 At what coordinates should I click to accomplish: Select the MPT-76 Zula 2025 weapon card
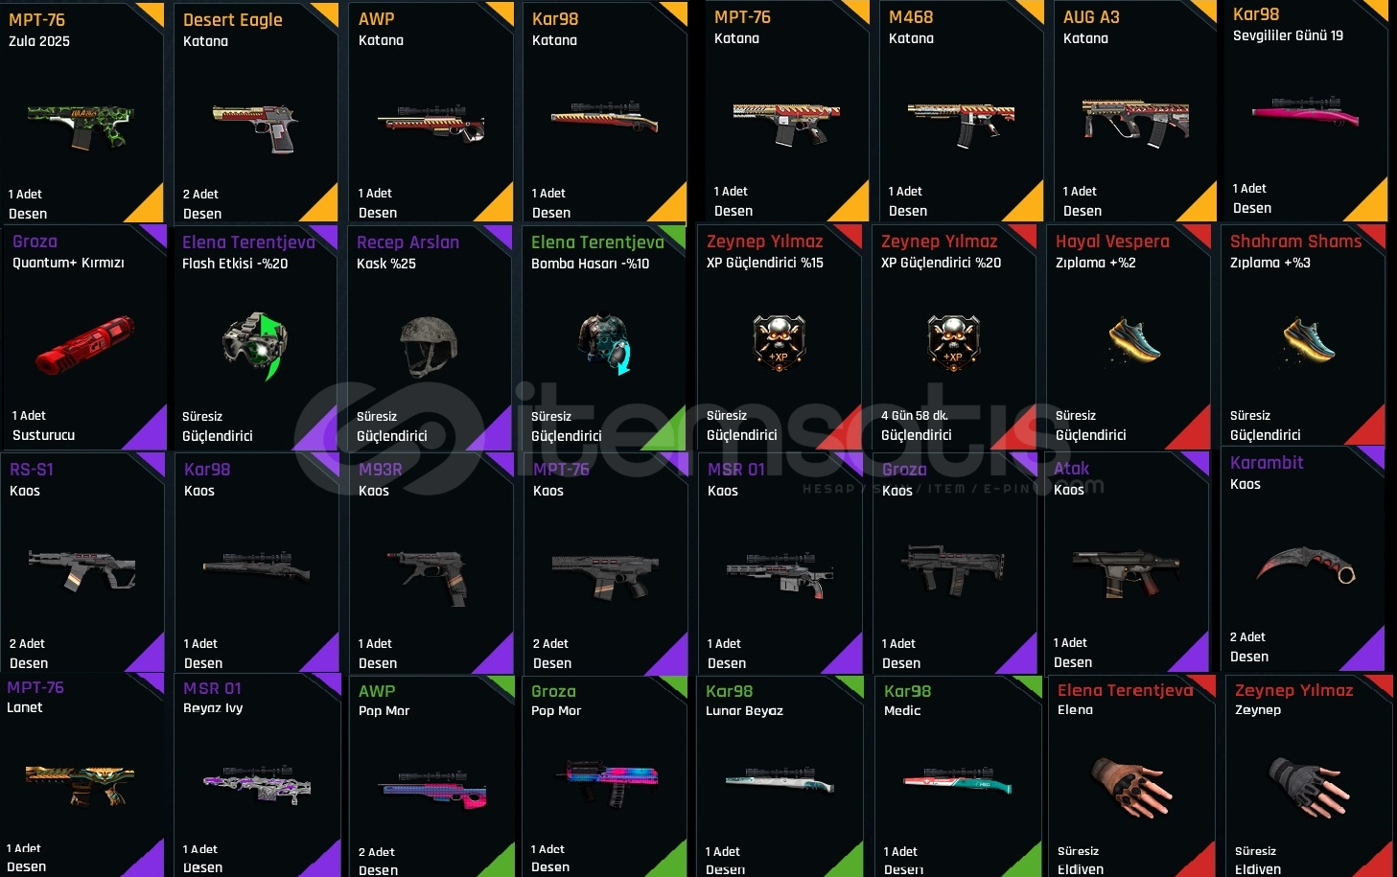[82, 113]
